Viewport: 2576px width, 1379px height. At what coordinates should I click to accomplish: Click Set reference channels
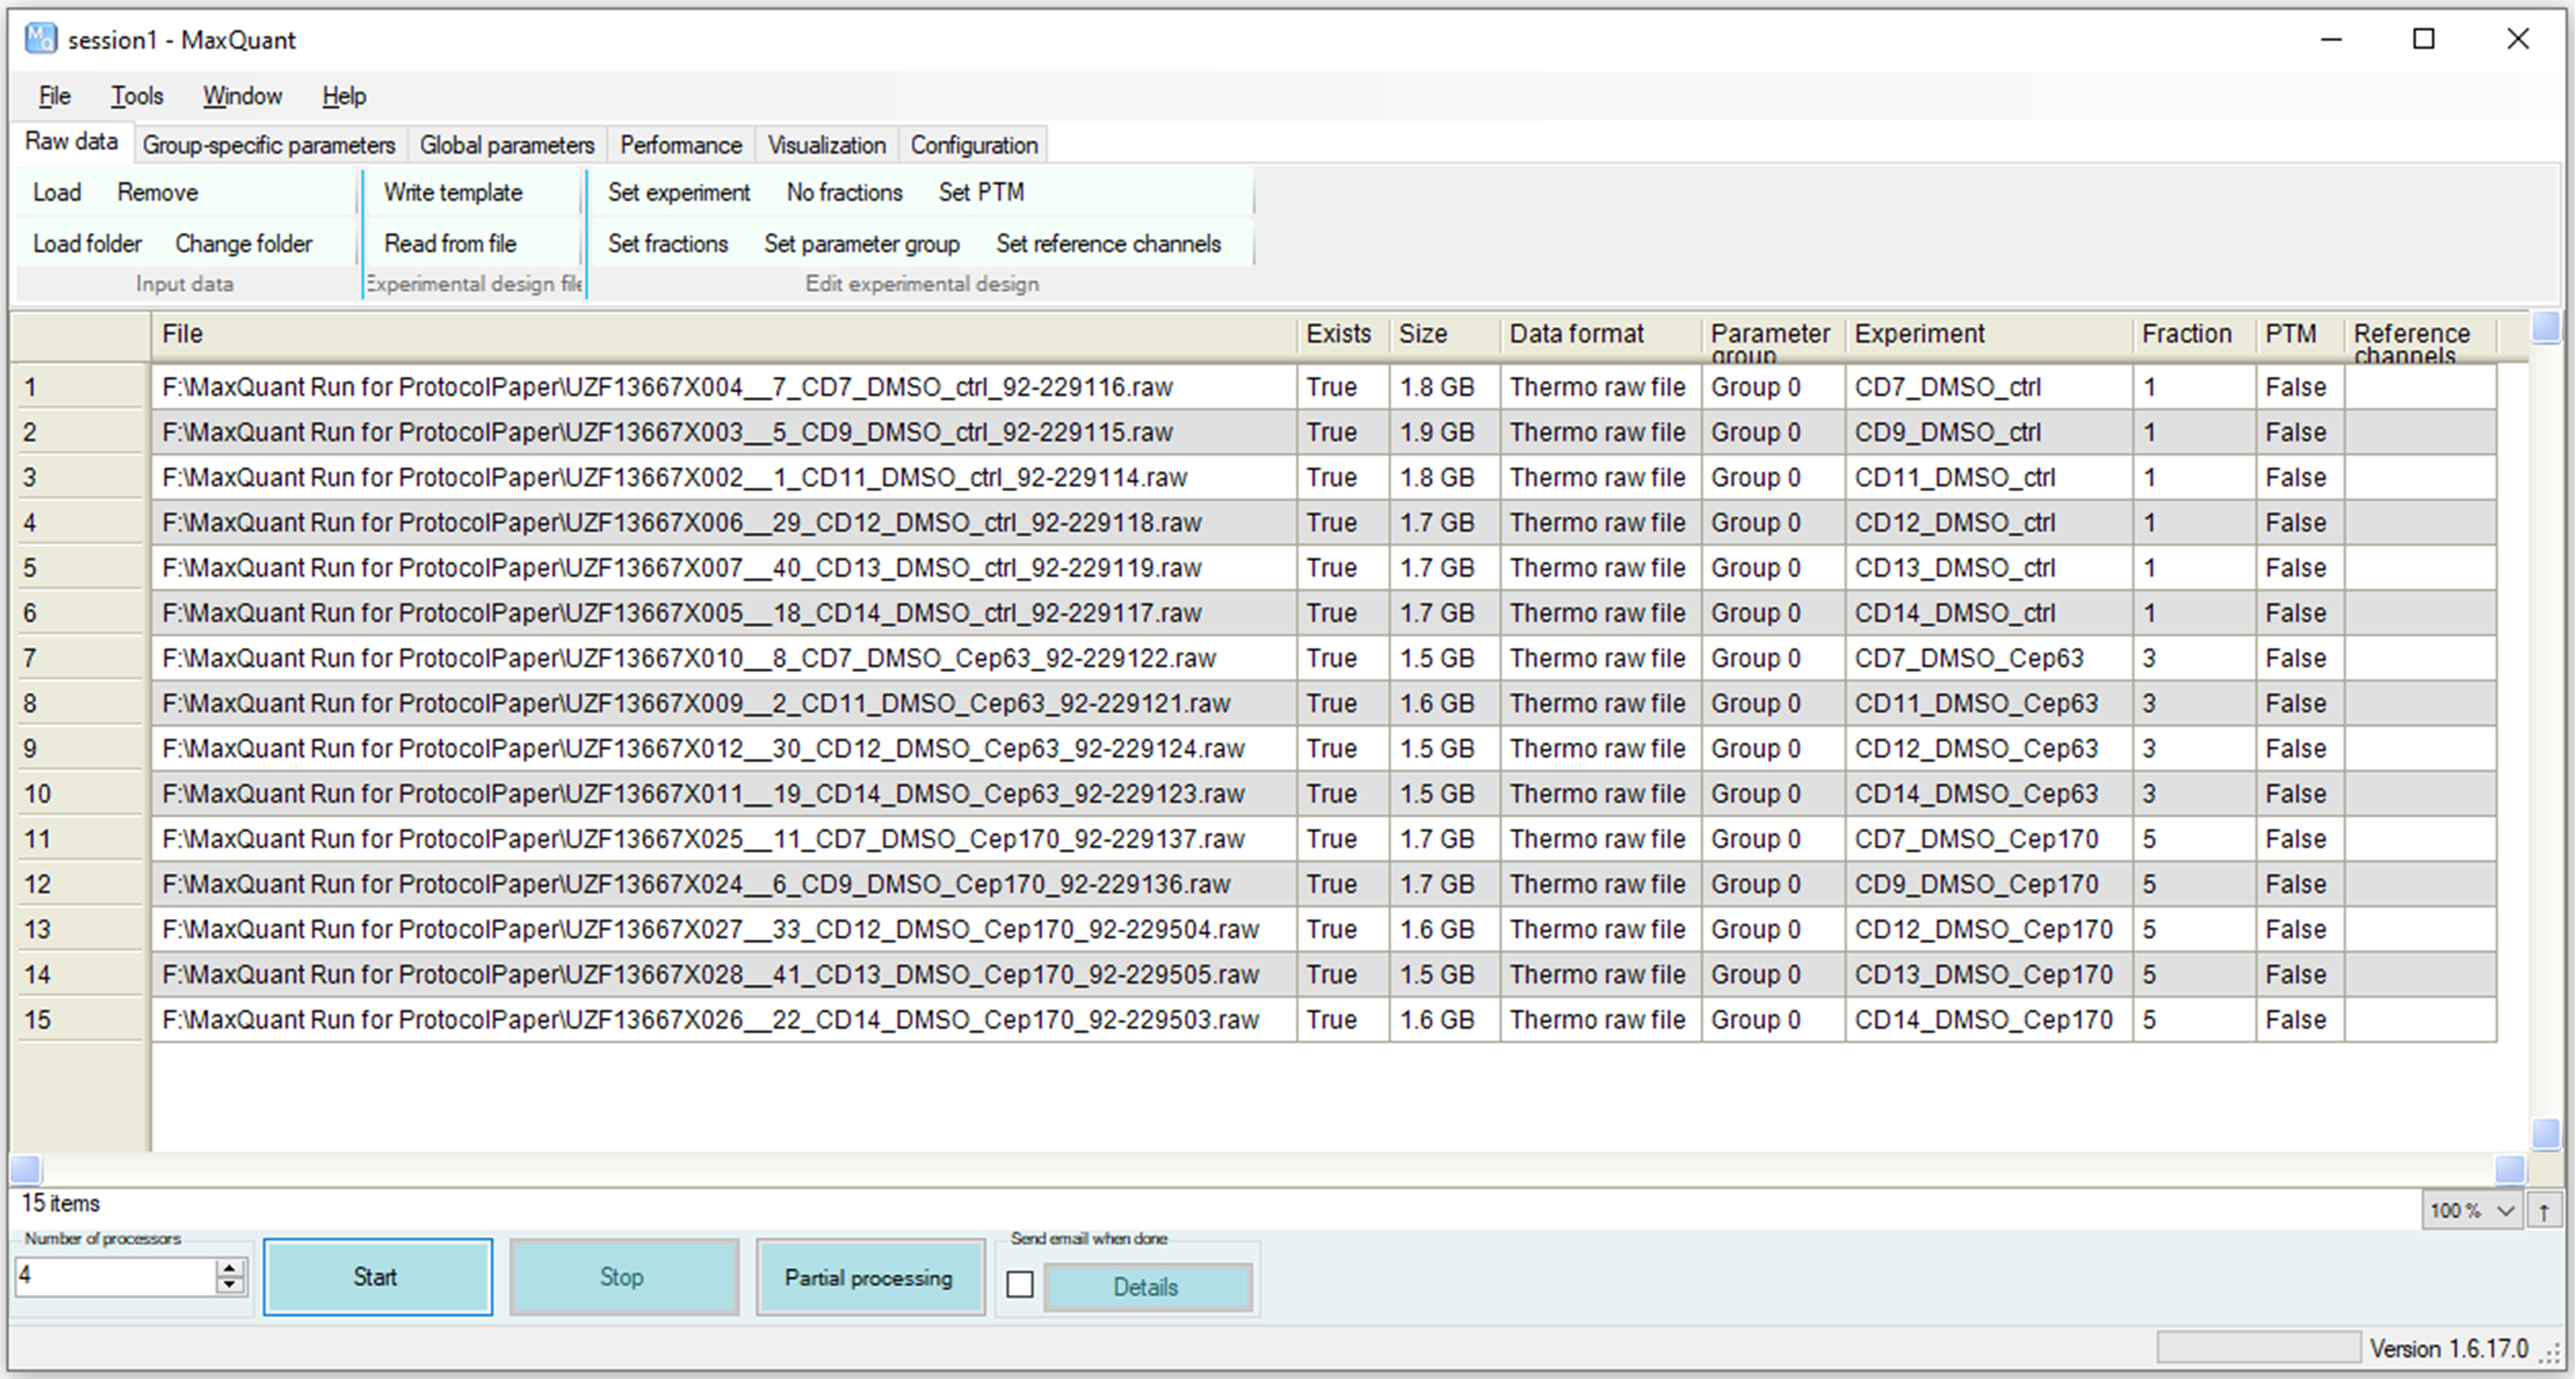coord(1108,243)
